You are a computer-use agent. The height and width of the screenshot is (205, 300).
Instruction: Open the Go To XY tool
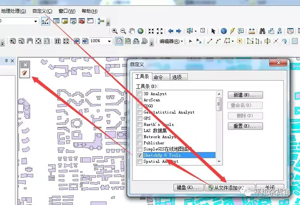(x=280, y=31)
